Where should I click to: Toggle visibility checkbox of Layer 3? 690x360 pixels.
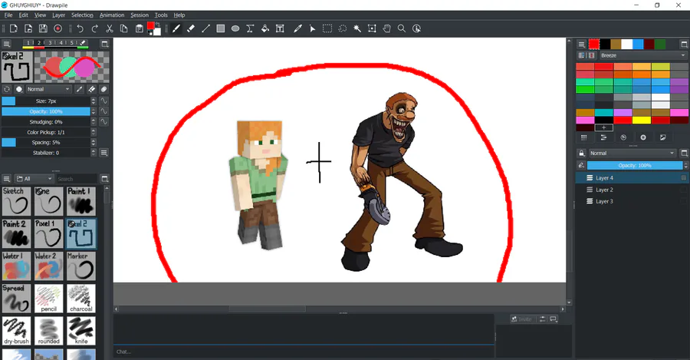point(683,201)
